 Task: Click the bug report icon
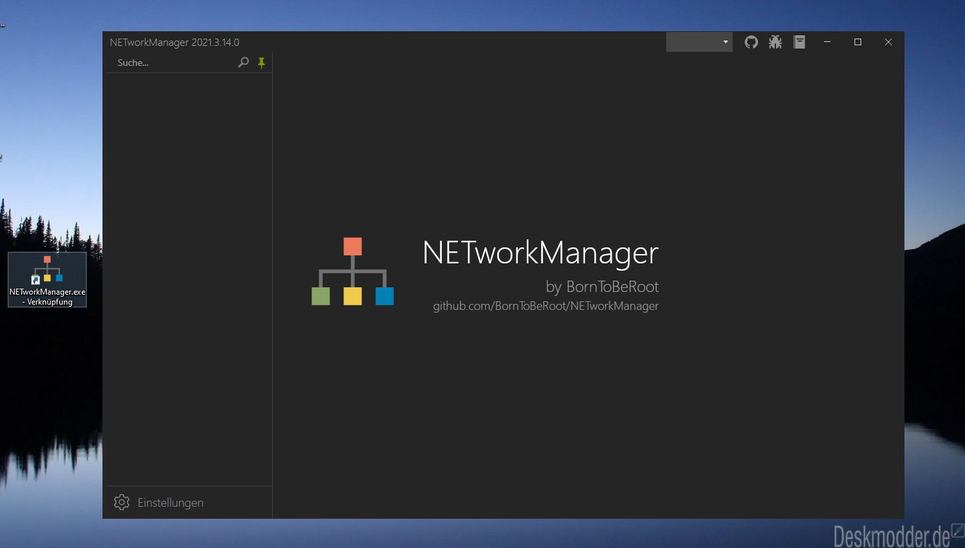[x=775, y=42]
